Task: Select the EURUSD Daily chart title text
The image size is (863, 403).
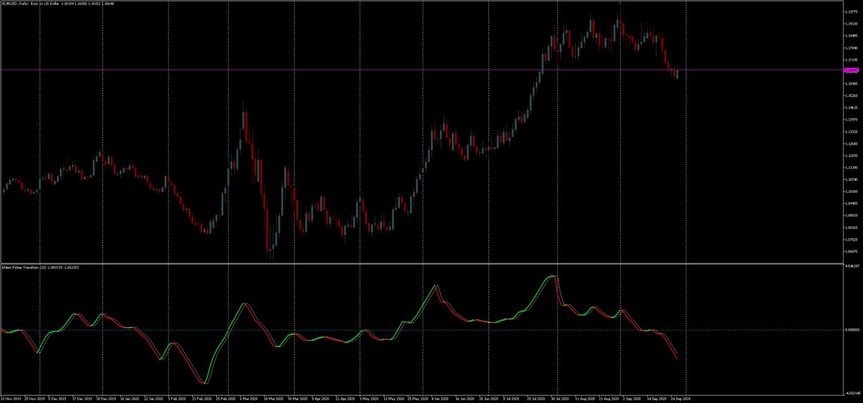Action: [x=35, y=3]
